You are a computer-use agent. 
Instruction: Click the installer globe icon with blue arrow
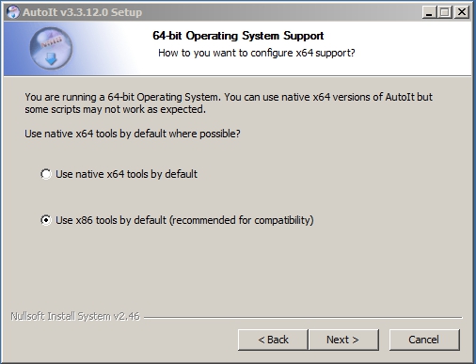point(51,48)
